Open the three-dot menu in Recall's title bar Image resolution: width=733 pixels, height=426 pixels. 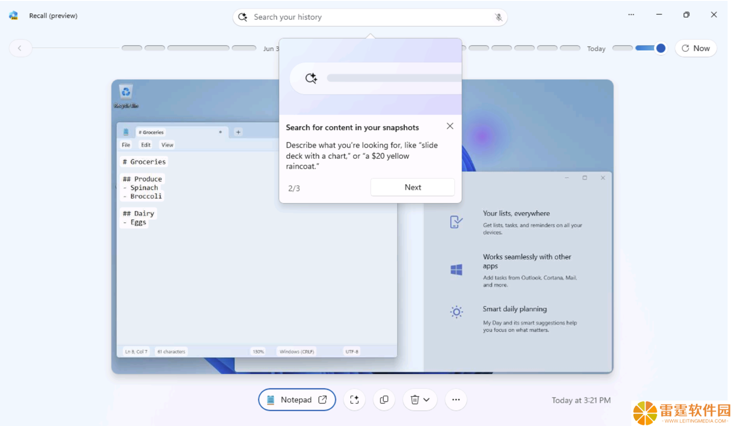(x=631, y=15)
